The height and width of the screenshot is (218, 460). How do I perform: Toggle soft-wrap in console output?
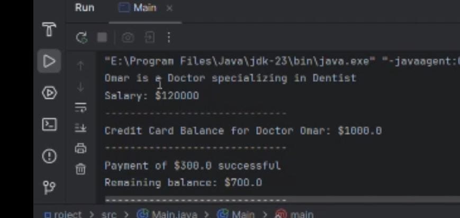tap(80, 107)
